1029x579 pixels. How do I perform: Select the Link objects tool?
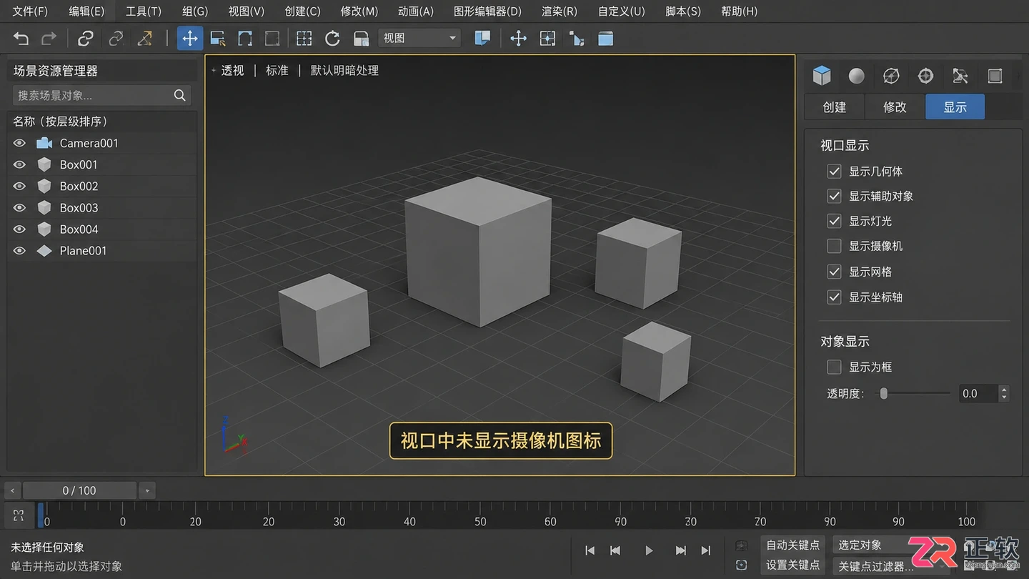point(86,39)
